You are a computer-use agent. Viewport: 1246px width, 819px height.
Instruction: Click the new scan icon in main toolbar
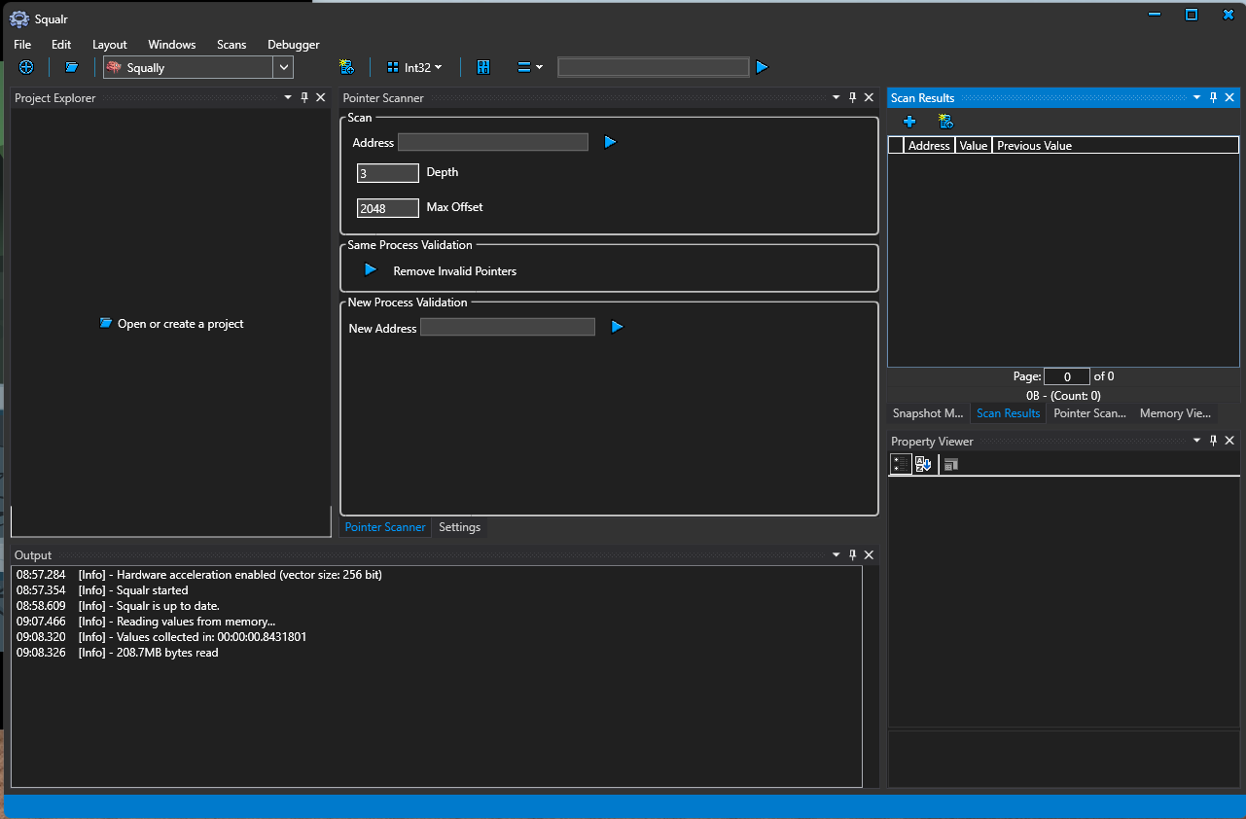pyautogui.click(x=346, y=67)
